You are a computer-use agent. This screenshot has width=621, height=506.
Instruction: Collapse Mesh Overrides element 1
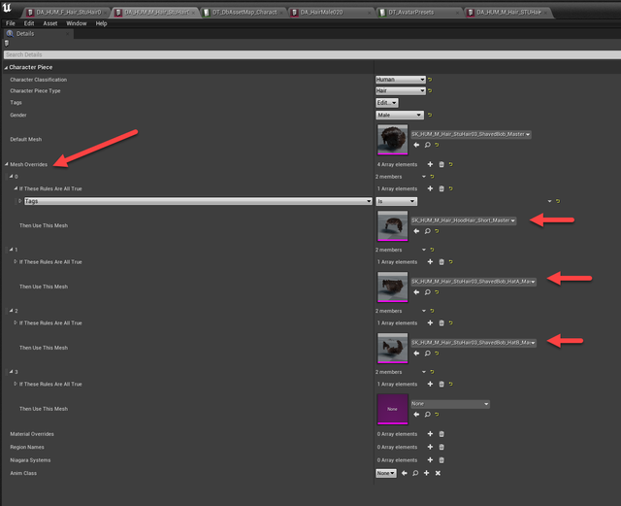point(11,250)
